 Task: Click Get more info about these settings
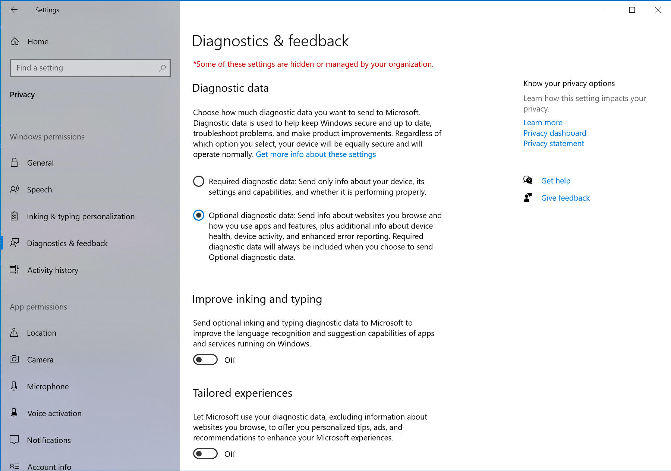pyautogui.click(x=316, y=154)
